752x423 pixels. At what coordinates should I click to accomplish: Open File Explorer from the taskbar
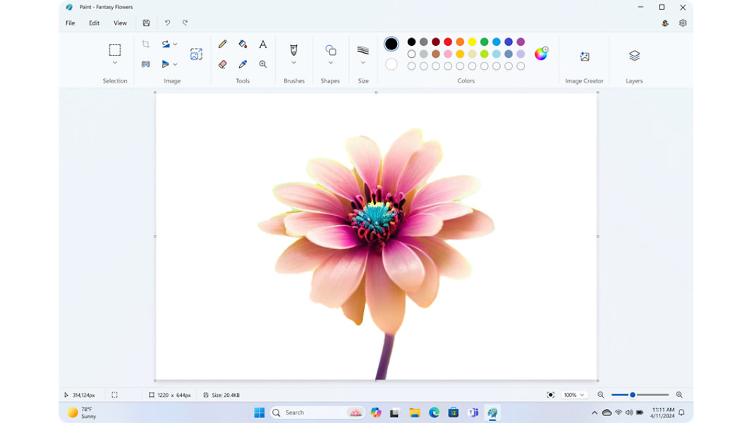point(414,412)
